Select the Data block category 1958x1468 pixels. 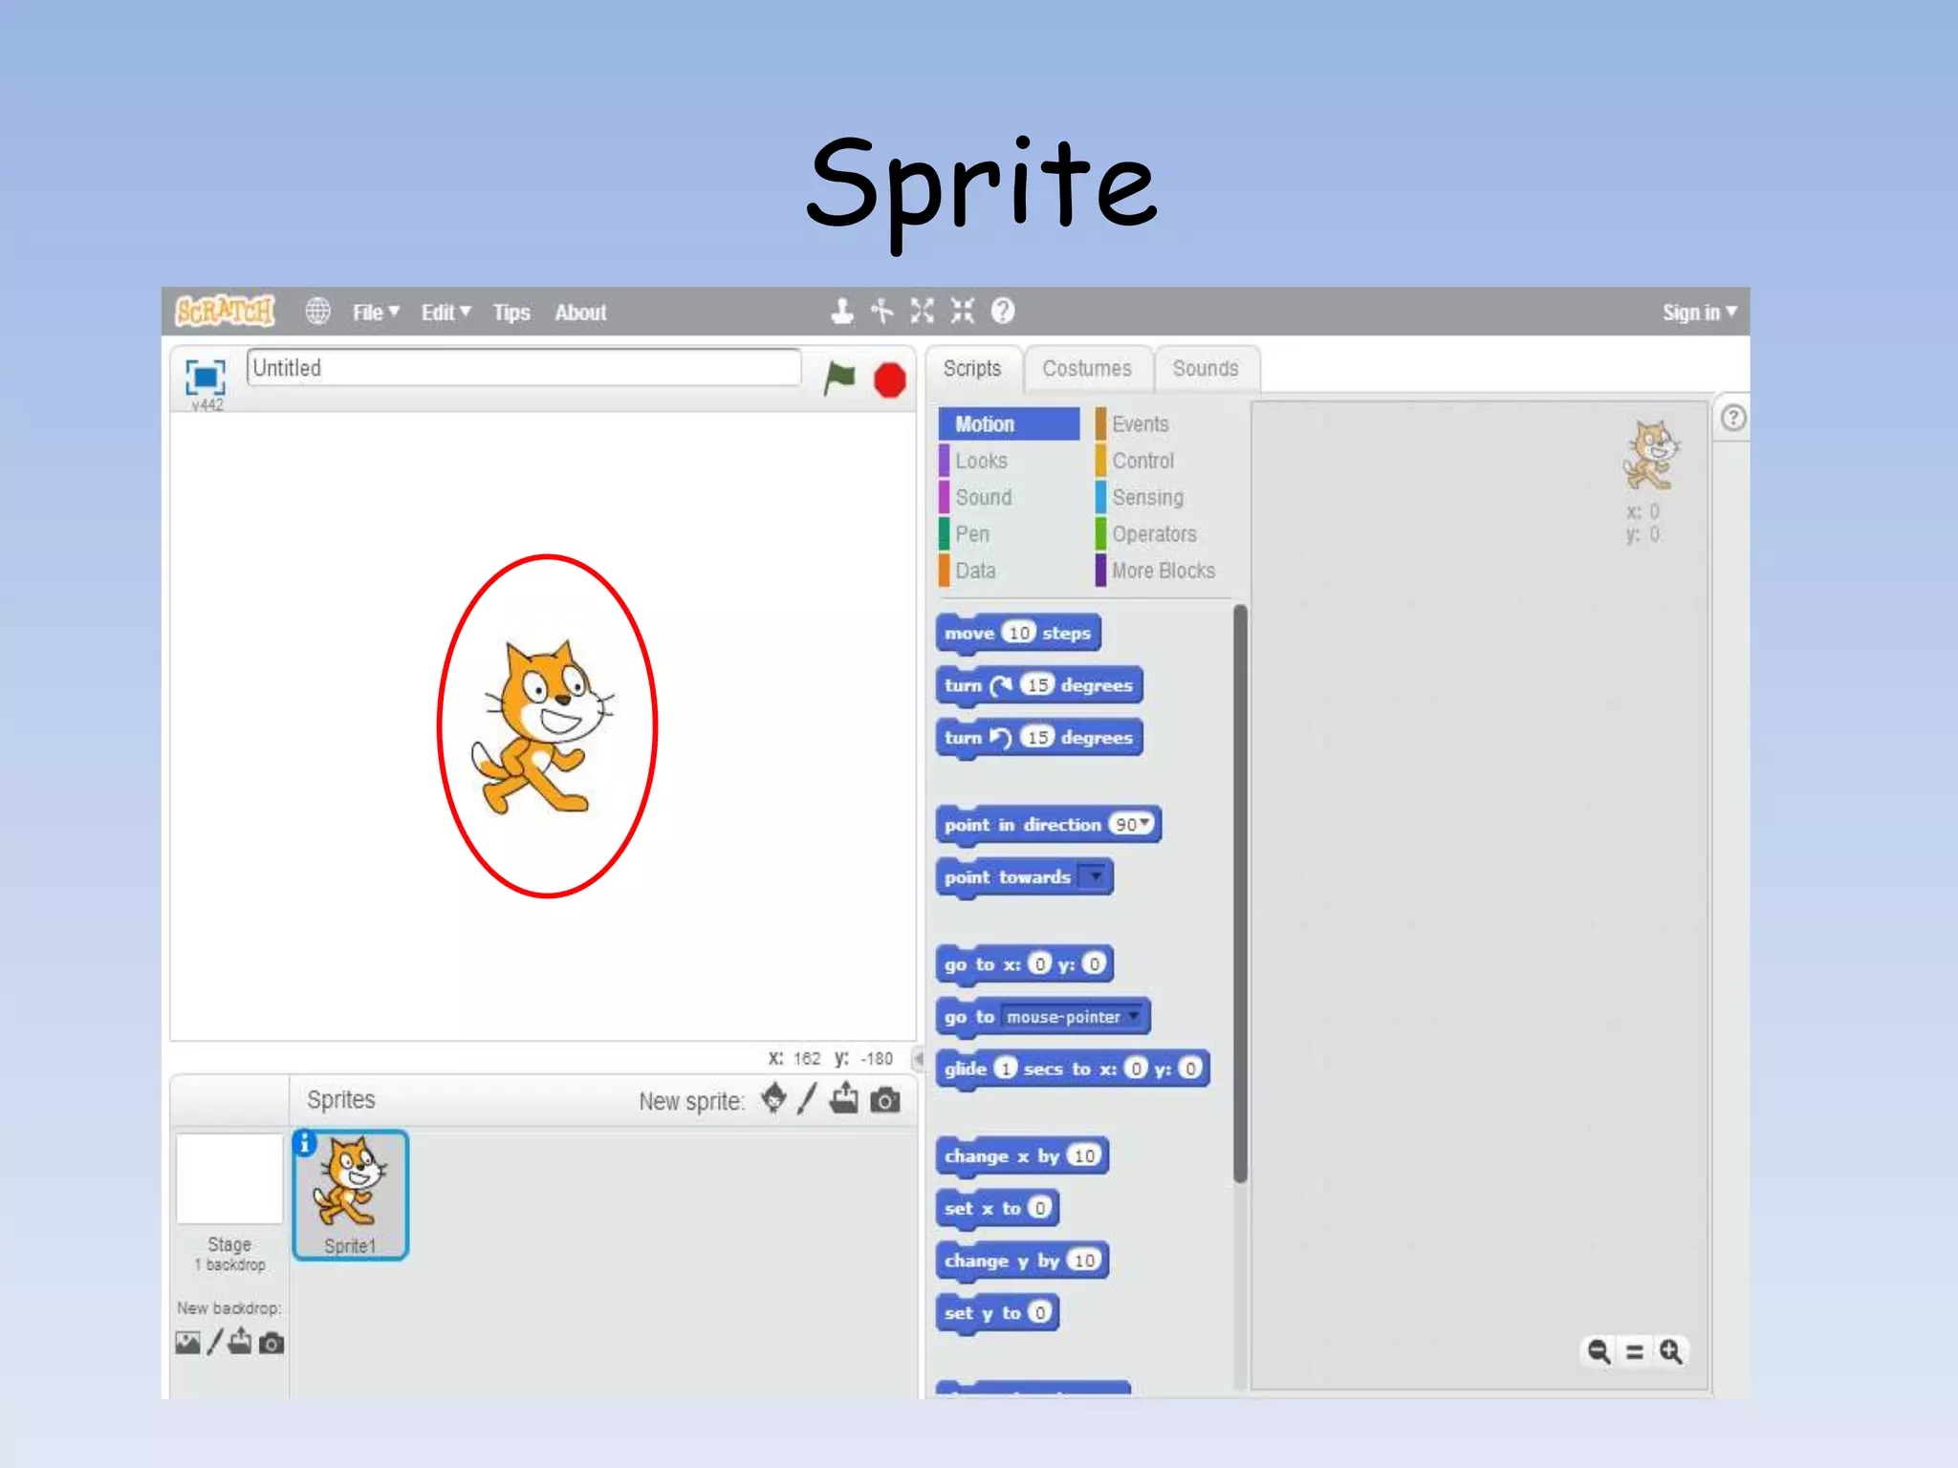(x=1009, y=571)
